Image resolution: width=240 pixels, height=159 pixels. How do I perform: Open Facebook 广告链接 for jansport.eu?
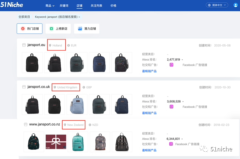(x=195, y=65)
